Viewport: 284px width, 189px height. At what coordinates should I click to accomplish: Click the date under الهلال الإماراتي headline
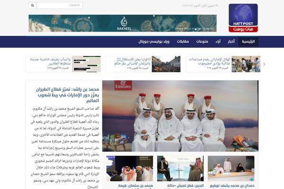(218, 68)
